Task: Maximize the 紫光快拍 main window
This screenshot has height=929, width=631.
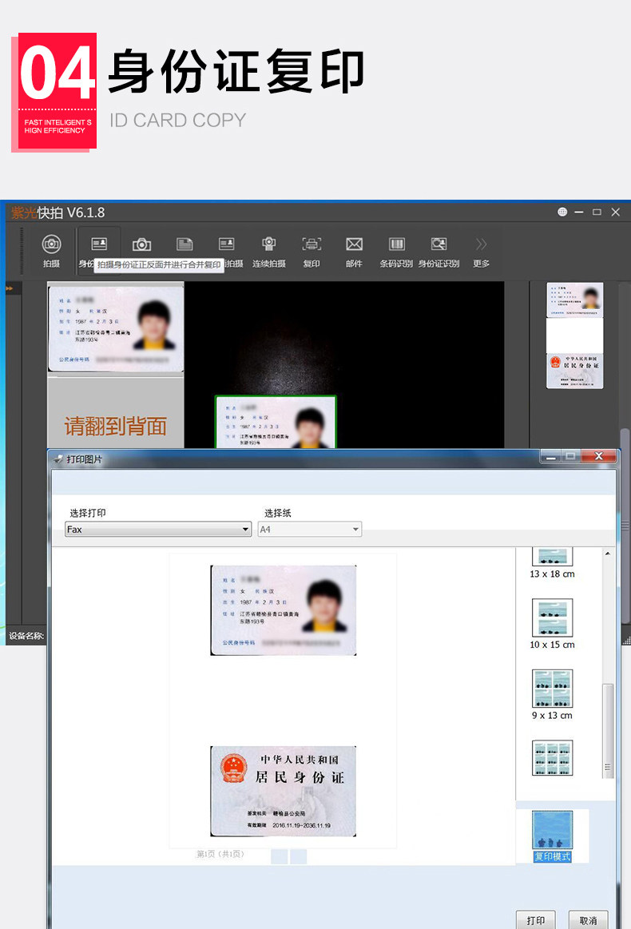Action: pyautogui.click(x=597, y=212)
